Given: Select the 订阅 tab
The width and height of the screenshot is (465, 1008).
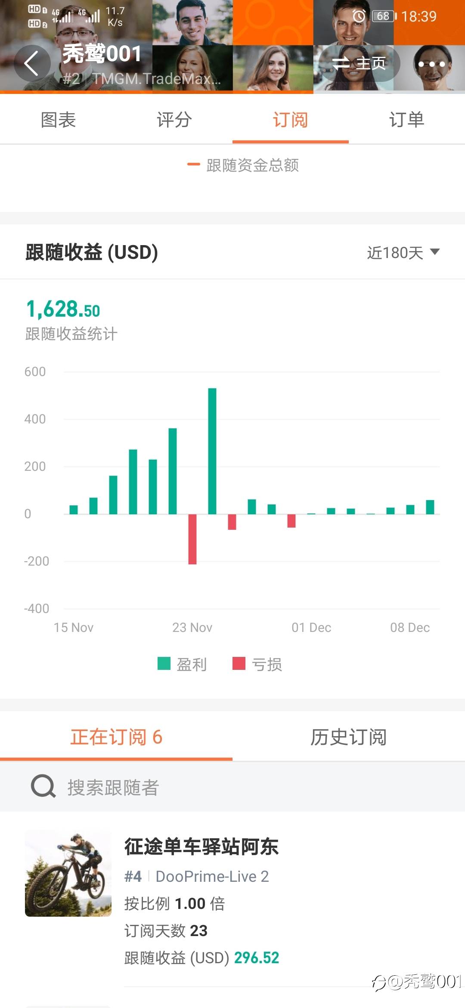Looking at the screenshot, I should click(x=290, y=120).
